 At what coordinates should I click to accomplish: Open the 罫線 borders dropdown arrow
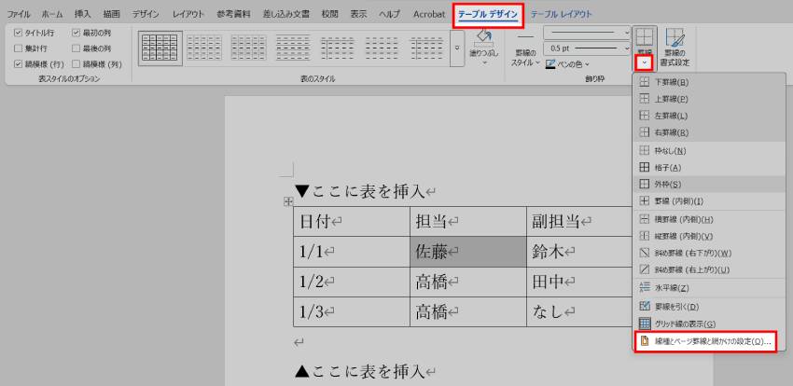[644, 62]
